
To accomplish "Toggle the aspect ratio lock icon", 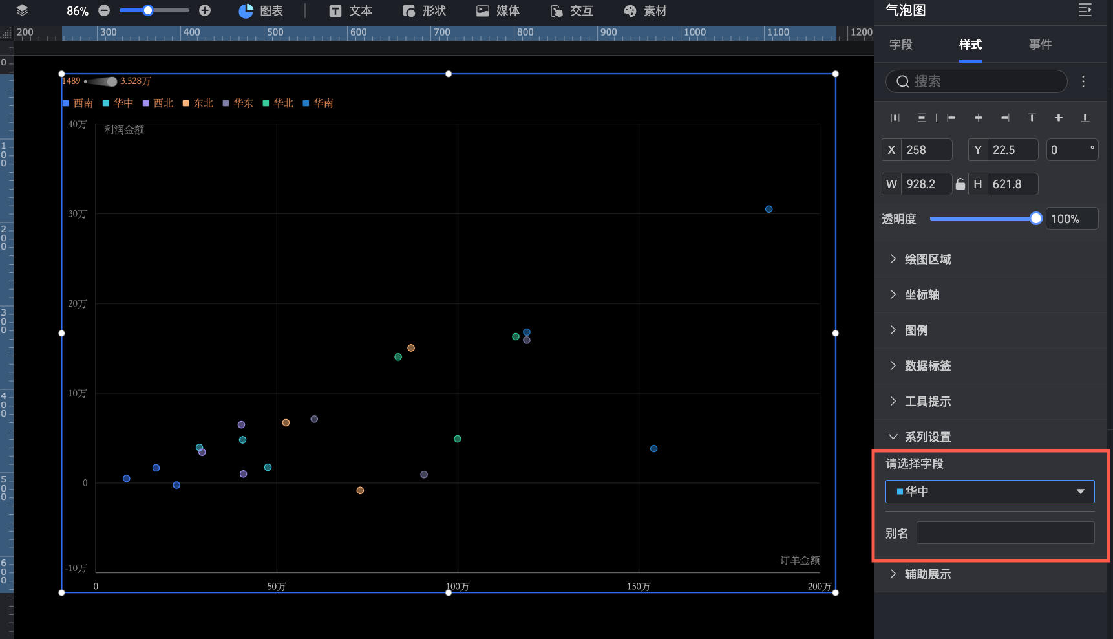I will (x=960, y=184).
